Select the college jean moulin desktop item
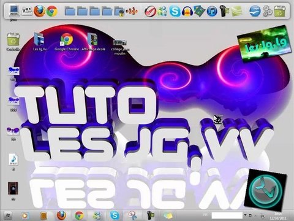 120,47
